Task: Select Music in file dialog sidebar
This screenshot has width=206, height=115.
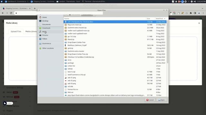Action: tap(44, 32)
